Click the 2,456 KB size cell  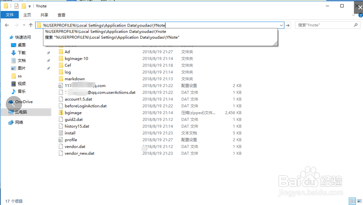[233, 113]
